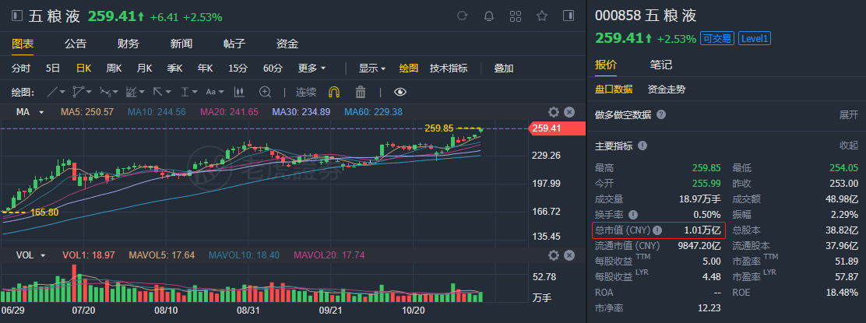Image resolution: width=866 pixels, height=323 pixels.
Task: Switch to the 帖子 tab
Action: (234, 44)
